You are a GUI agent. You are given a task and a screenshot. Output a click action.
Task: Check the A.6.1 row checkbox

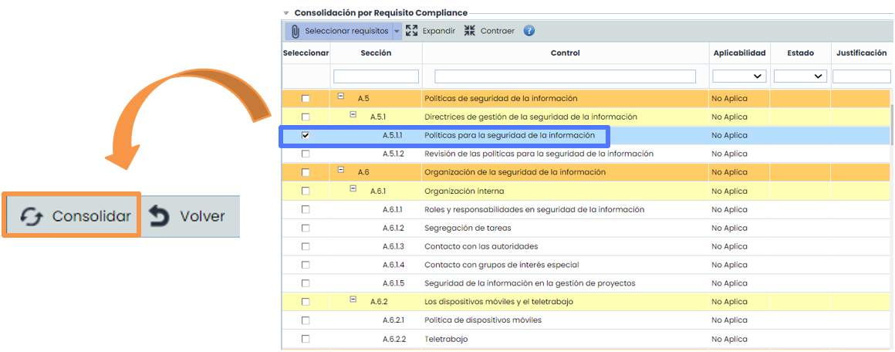click(x=306, y=191)
